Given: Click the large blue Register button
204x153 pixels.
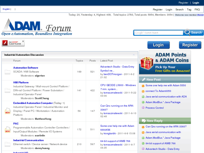Looking at the screenshot, I should pyautogui.click(x=190, y=45).
